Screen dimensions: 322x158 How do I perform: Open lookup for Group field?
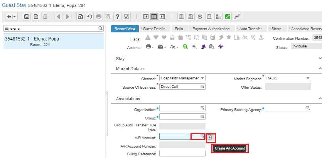202,116
